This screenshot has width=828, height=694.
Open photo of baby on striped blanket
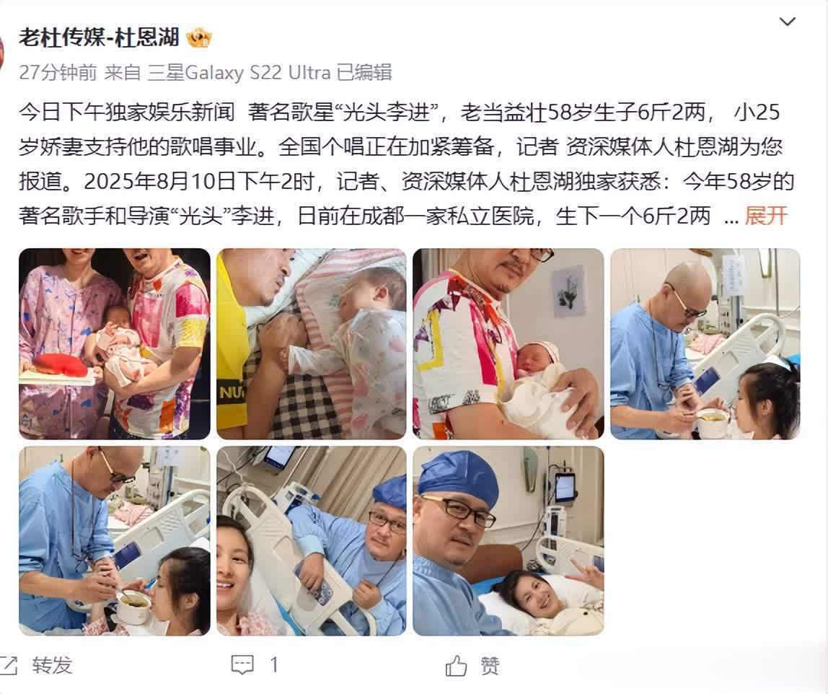pyautogui.click(x=312, y=344)
